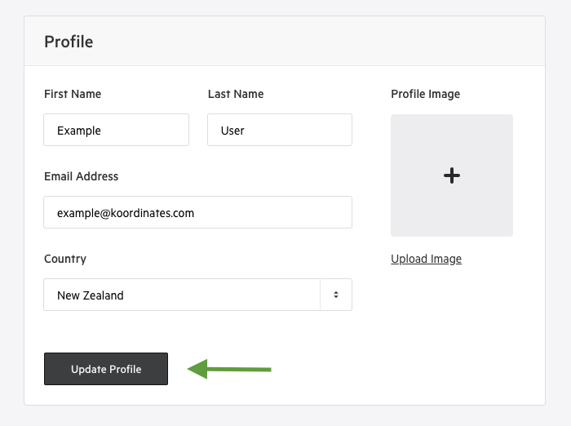Focus the Last Name field containing User
The width and height of the screenshot is (571, 426).
click(x=280, y=130)
